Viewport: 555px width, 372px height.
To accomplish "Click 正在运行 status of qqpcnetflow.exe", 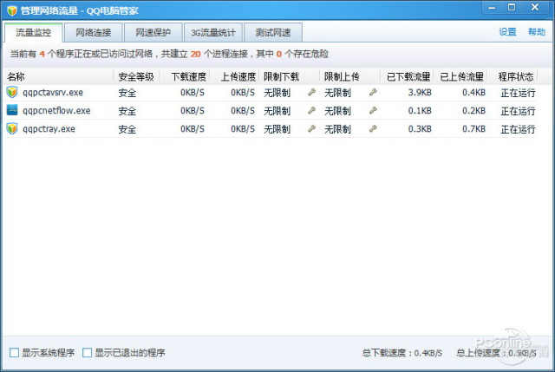I will (x=518, y=111).
